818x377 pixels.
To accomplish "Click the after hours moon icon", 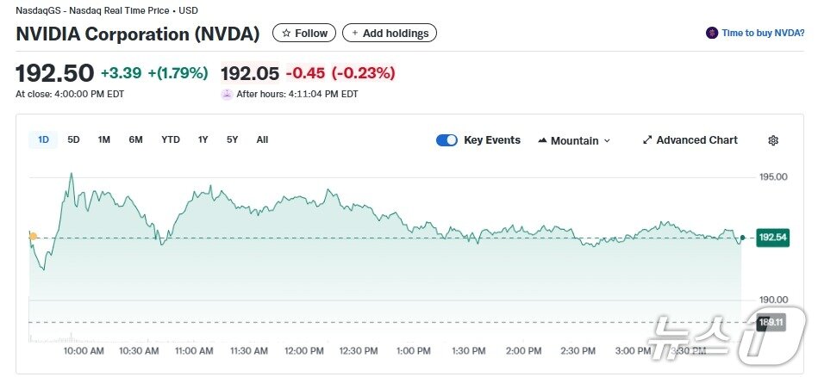I will click(227, 95).
